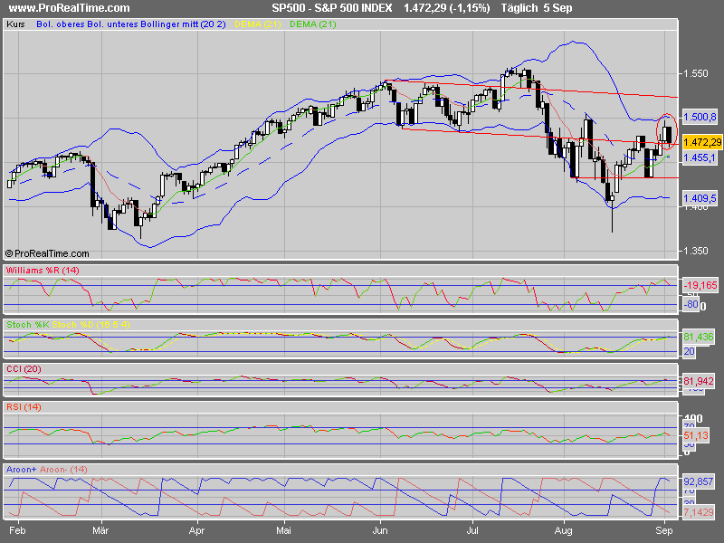The width and height of the screenshot is (724, 543).
Task: Select the CCI (20) panel label
Action: click(x=24, y=369)
